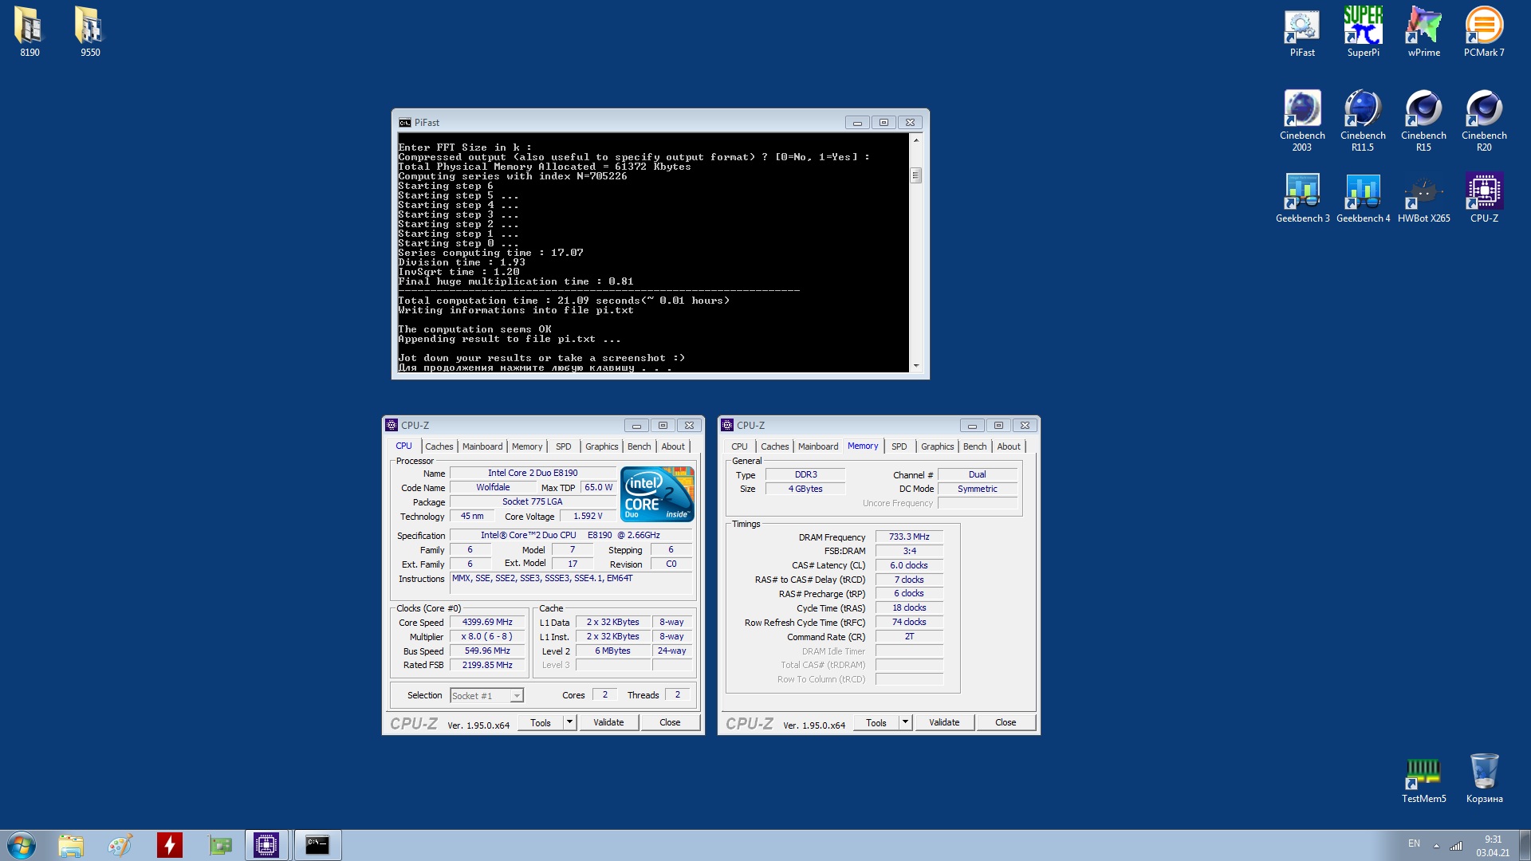Click the network signal tray icon
Screen dimensions: 1531x861
(x=1456, y=845)
